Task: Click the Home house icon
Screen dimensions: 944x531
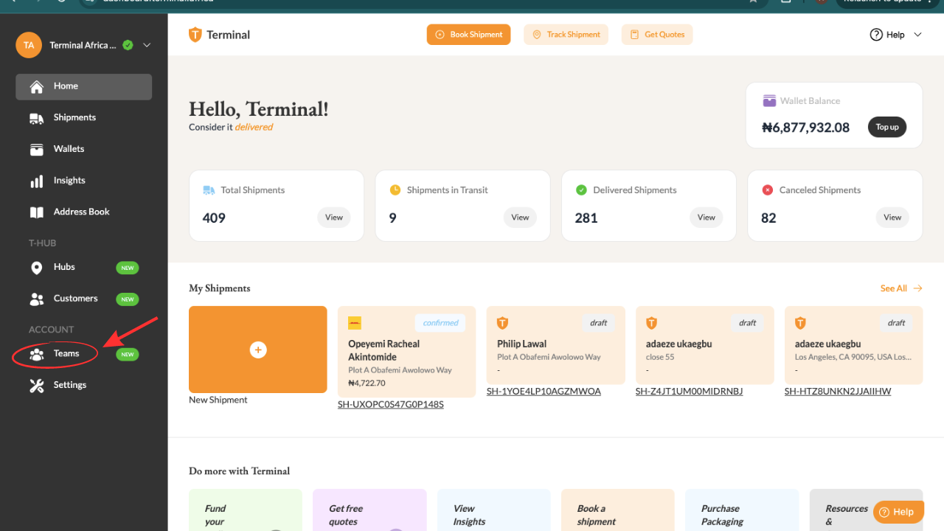Action: coord(36,87)
